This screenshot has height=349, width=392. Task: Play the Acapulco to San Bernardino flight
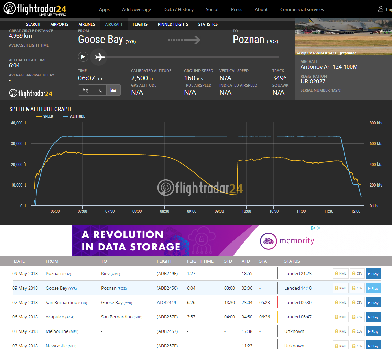(373, 317)
